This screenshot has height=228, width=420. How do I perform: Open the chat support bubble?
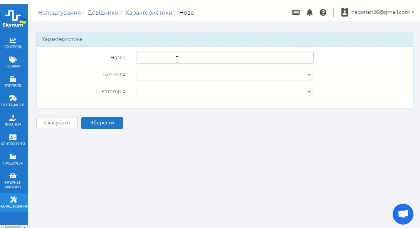point(403,214)
